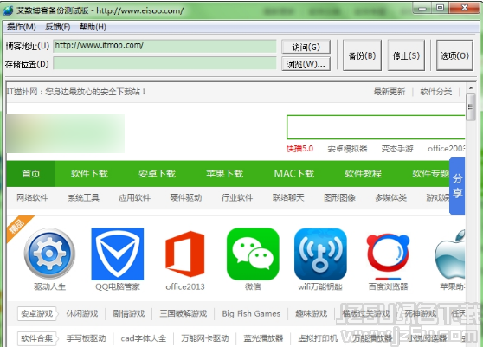The width and height of the screenshot is (483, 347).
Task: Click the 趣味游戏 link
Action: (x=311, y=313)
